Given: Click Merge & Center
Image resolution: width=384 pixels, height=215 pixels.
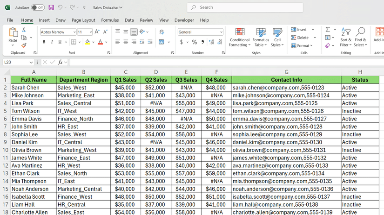Looking at the screenshot, I should [x=162, y=42].
